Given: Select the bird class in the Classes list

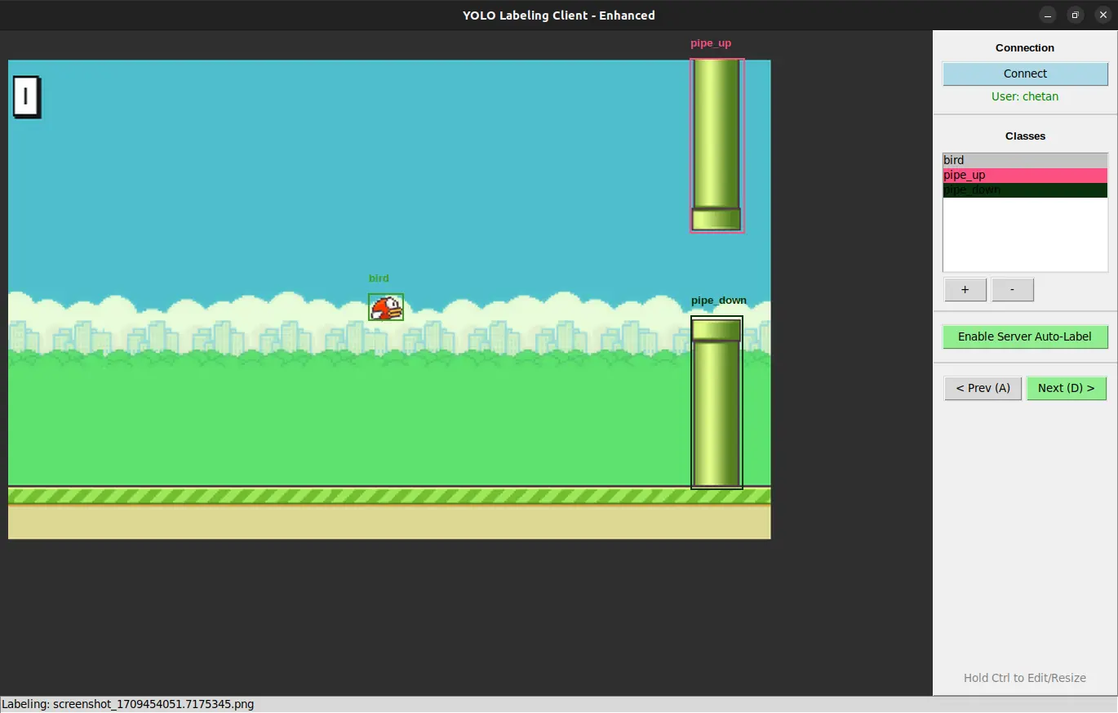Looking at the screenshot, I should coord(1025,160).
